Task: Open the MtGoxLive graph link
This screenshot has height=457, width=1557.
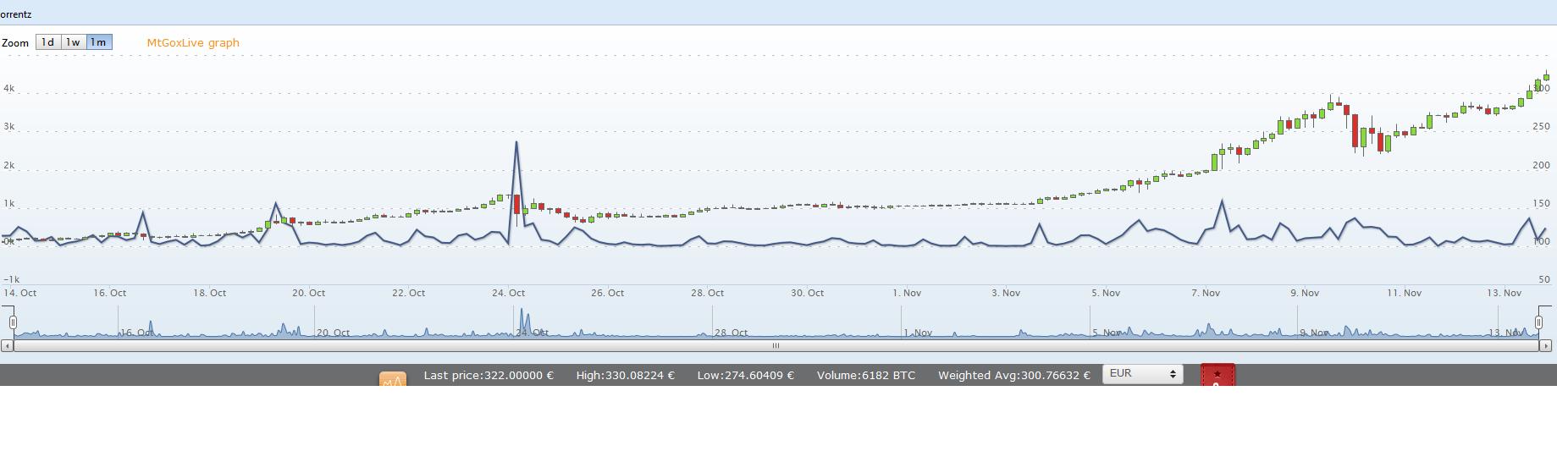Action: tap(193, 42)
